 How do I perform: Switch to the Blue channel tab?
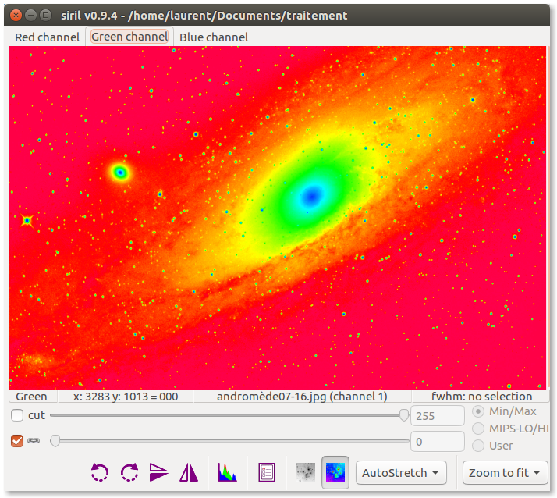(214, 37)
